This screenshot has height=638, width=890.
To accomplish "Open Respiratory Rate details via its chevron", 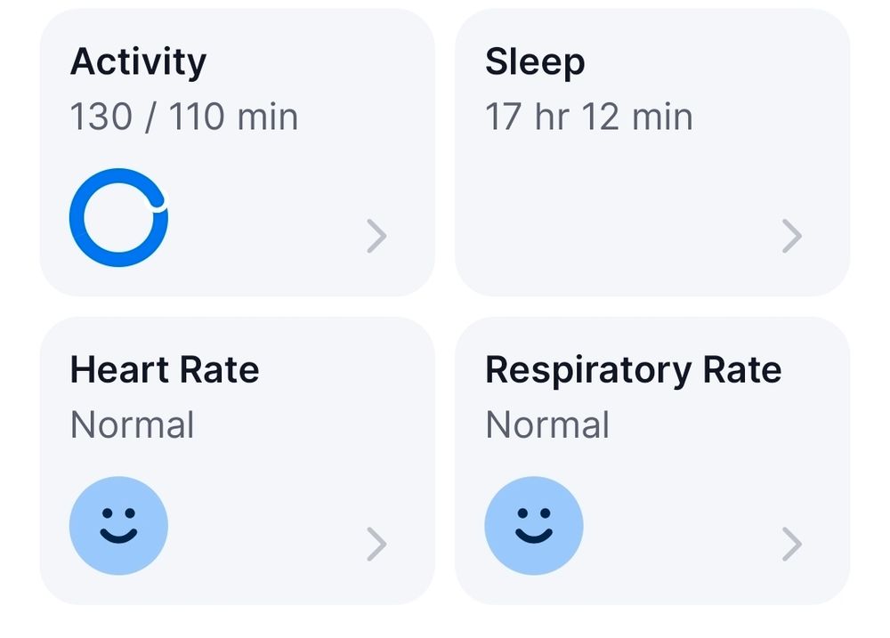I will click(x=791, y=544).
